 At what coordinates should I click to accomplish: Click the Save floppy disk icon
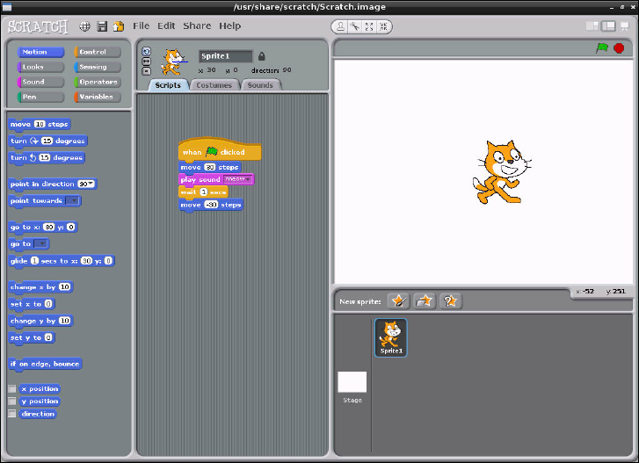point(102,26)
